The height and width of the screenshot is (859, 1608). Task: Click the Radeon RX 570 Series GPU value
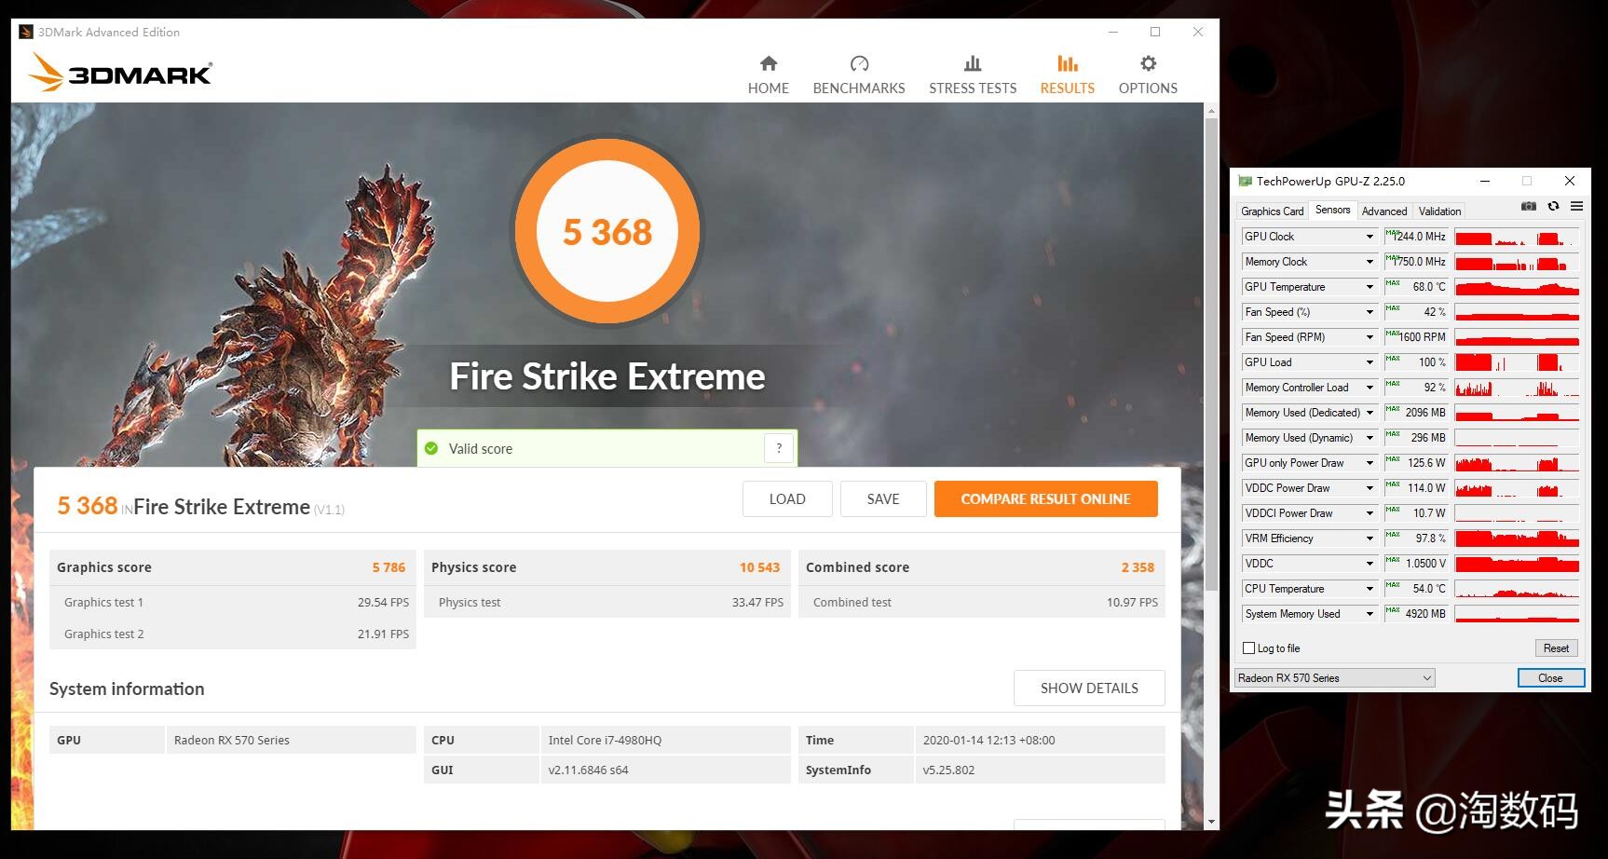click(x=231, y=741)
